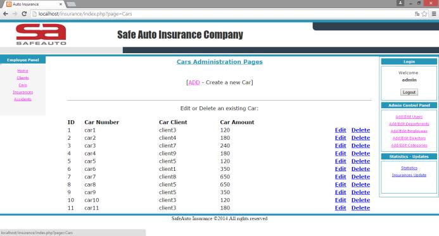
Task: Reload the page with refresh icon
Action: 24,14
